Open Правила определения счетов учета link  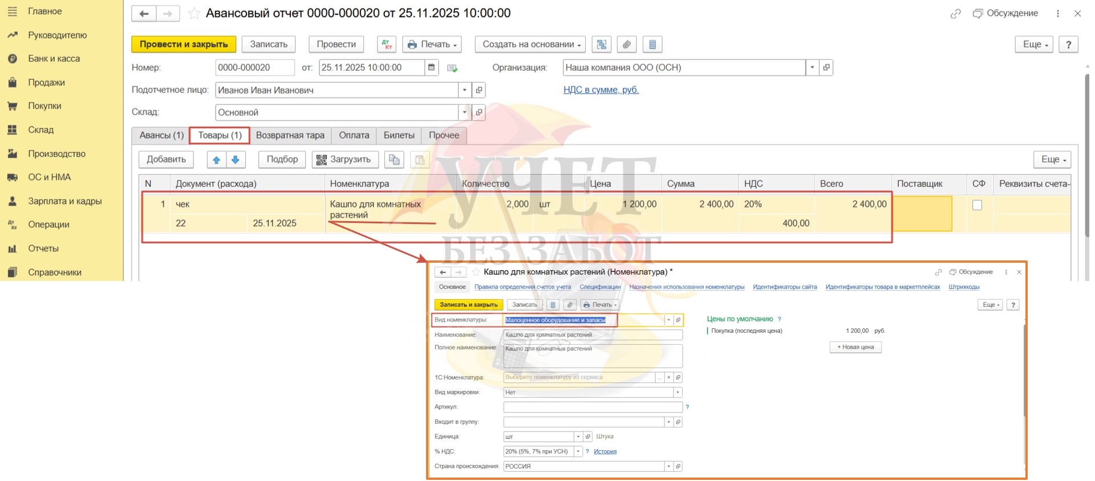[522, 287]
